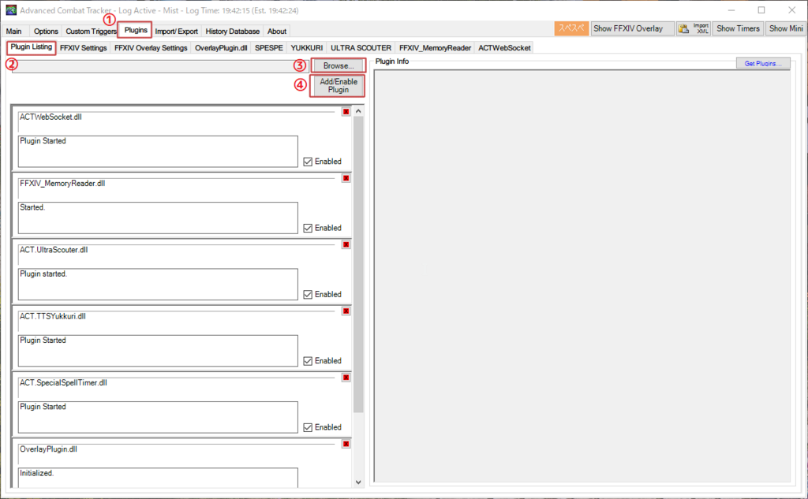This screenshot has height=499, width=808.
Task: Select the Plugin Listing sub-tab
Action: (x=32, y=47)
